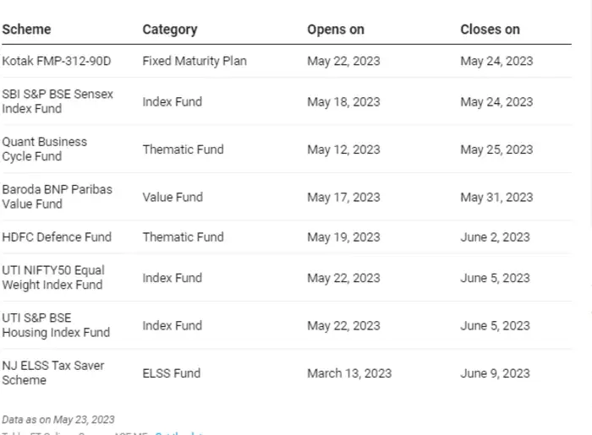Click the June 2, 2023 closing date

[495, 237]
